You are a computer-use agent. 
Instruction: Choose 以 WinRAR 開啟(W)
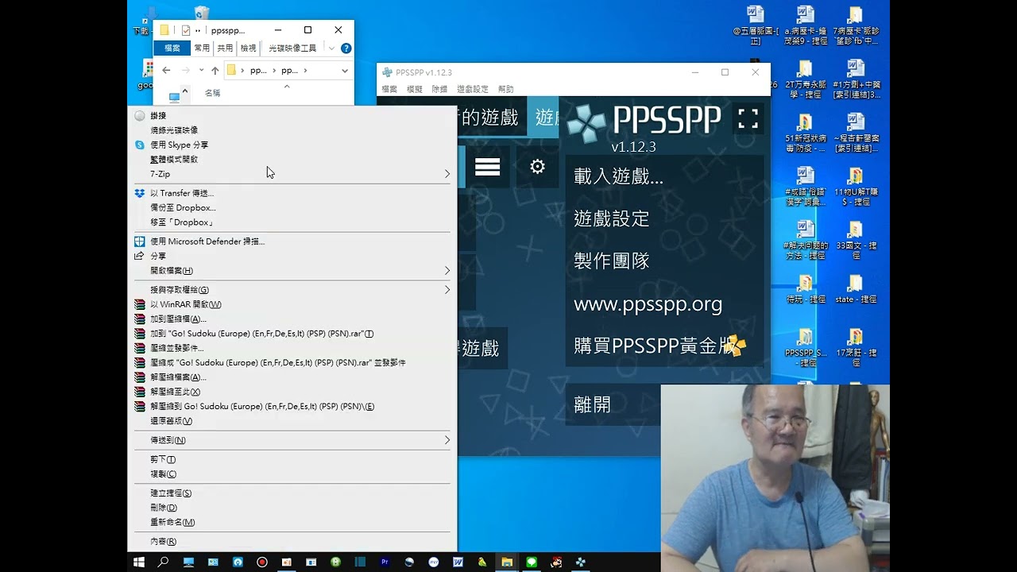click(x=292, y=304)
